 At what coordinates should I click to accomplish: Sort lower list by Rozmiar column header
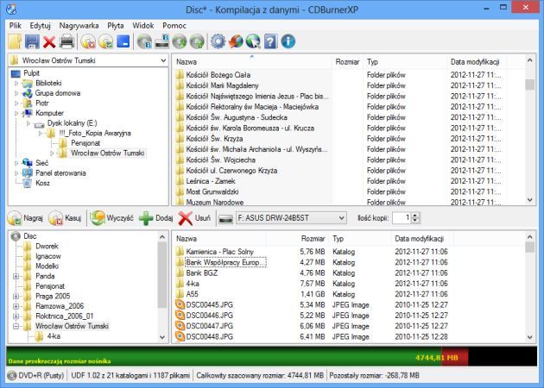(295, 239)
